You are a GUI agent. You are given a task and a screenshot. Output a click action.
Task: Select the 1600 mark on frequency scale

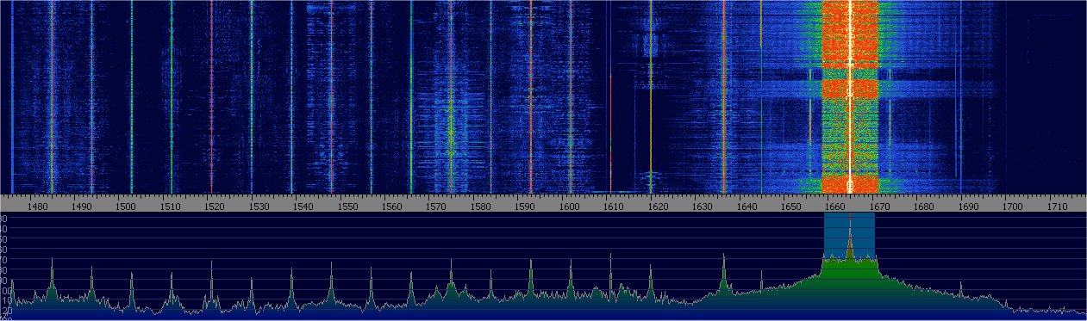[x=569, y=207]
